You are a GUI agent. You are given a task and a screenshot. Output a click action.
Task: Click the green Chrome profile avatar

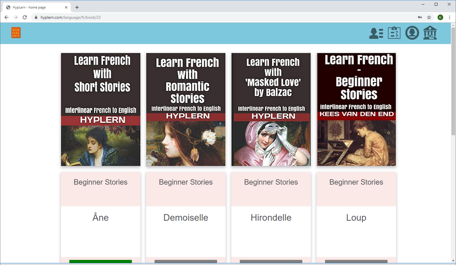[x=440, y=17]
